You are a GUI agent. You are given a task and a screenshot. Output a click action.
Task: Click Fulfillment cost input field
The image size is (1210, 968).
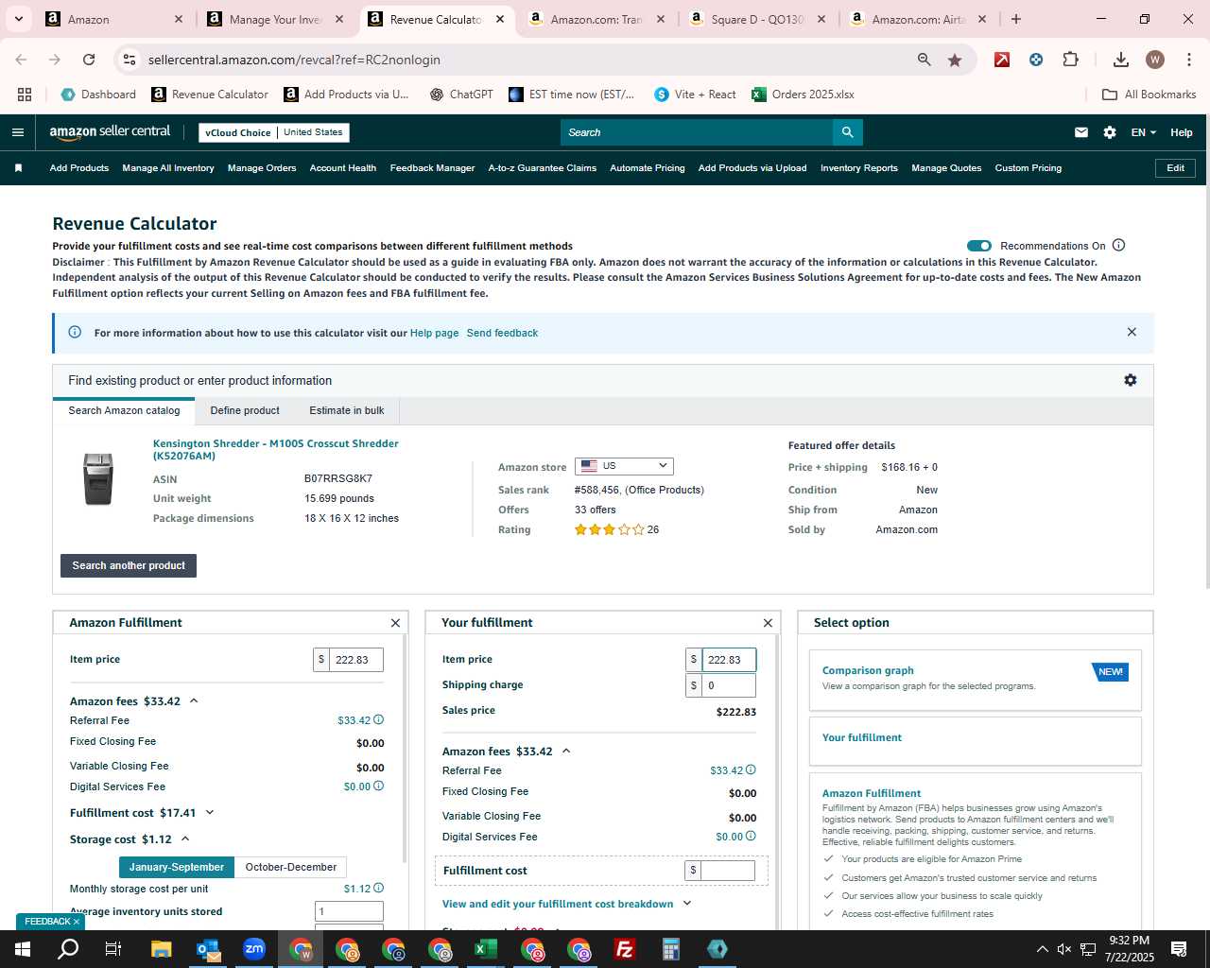click(x=727, y=871)
